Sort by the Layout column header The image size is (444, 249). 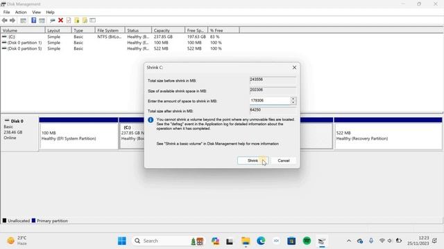click(x=58, y=30)
